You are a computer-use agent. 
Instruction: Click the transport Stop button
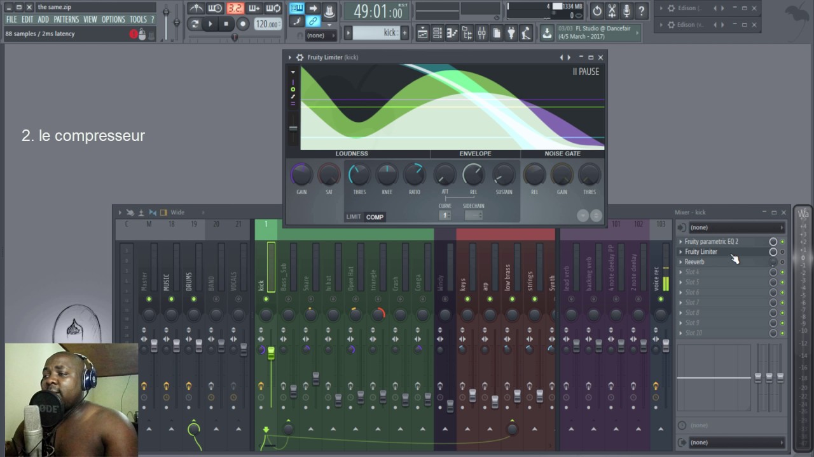226,24
